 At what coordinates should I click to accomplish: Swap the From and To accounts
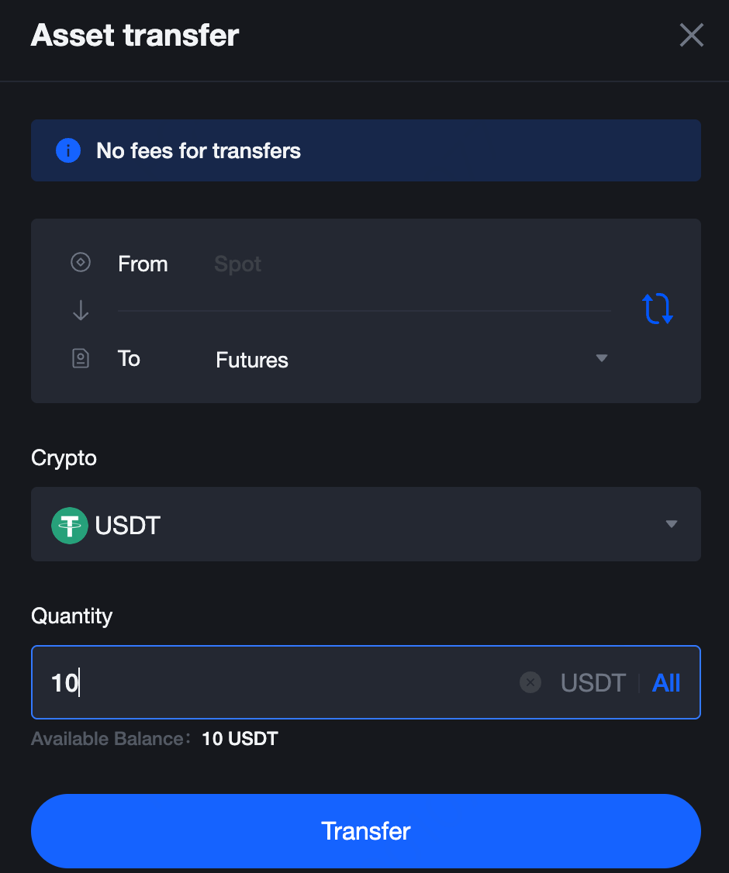pos(658,309)
